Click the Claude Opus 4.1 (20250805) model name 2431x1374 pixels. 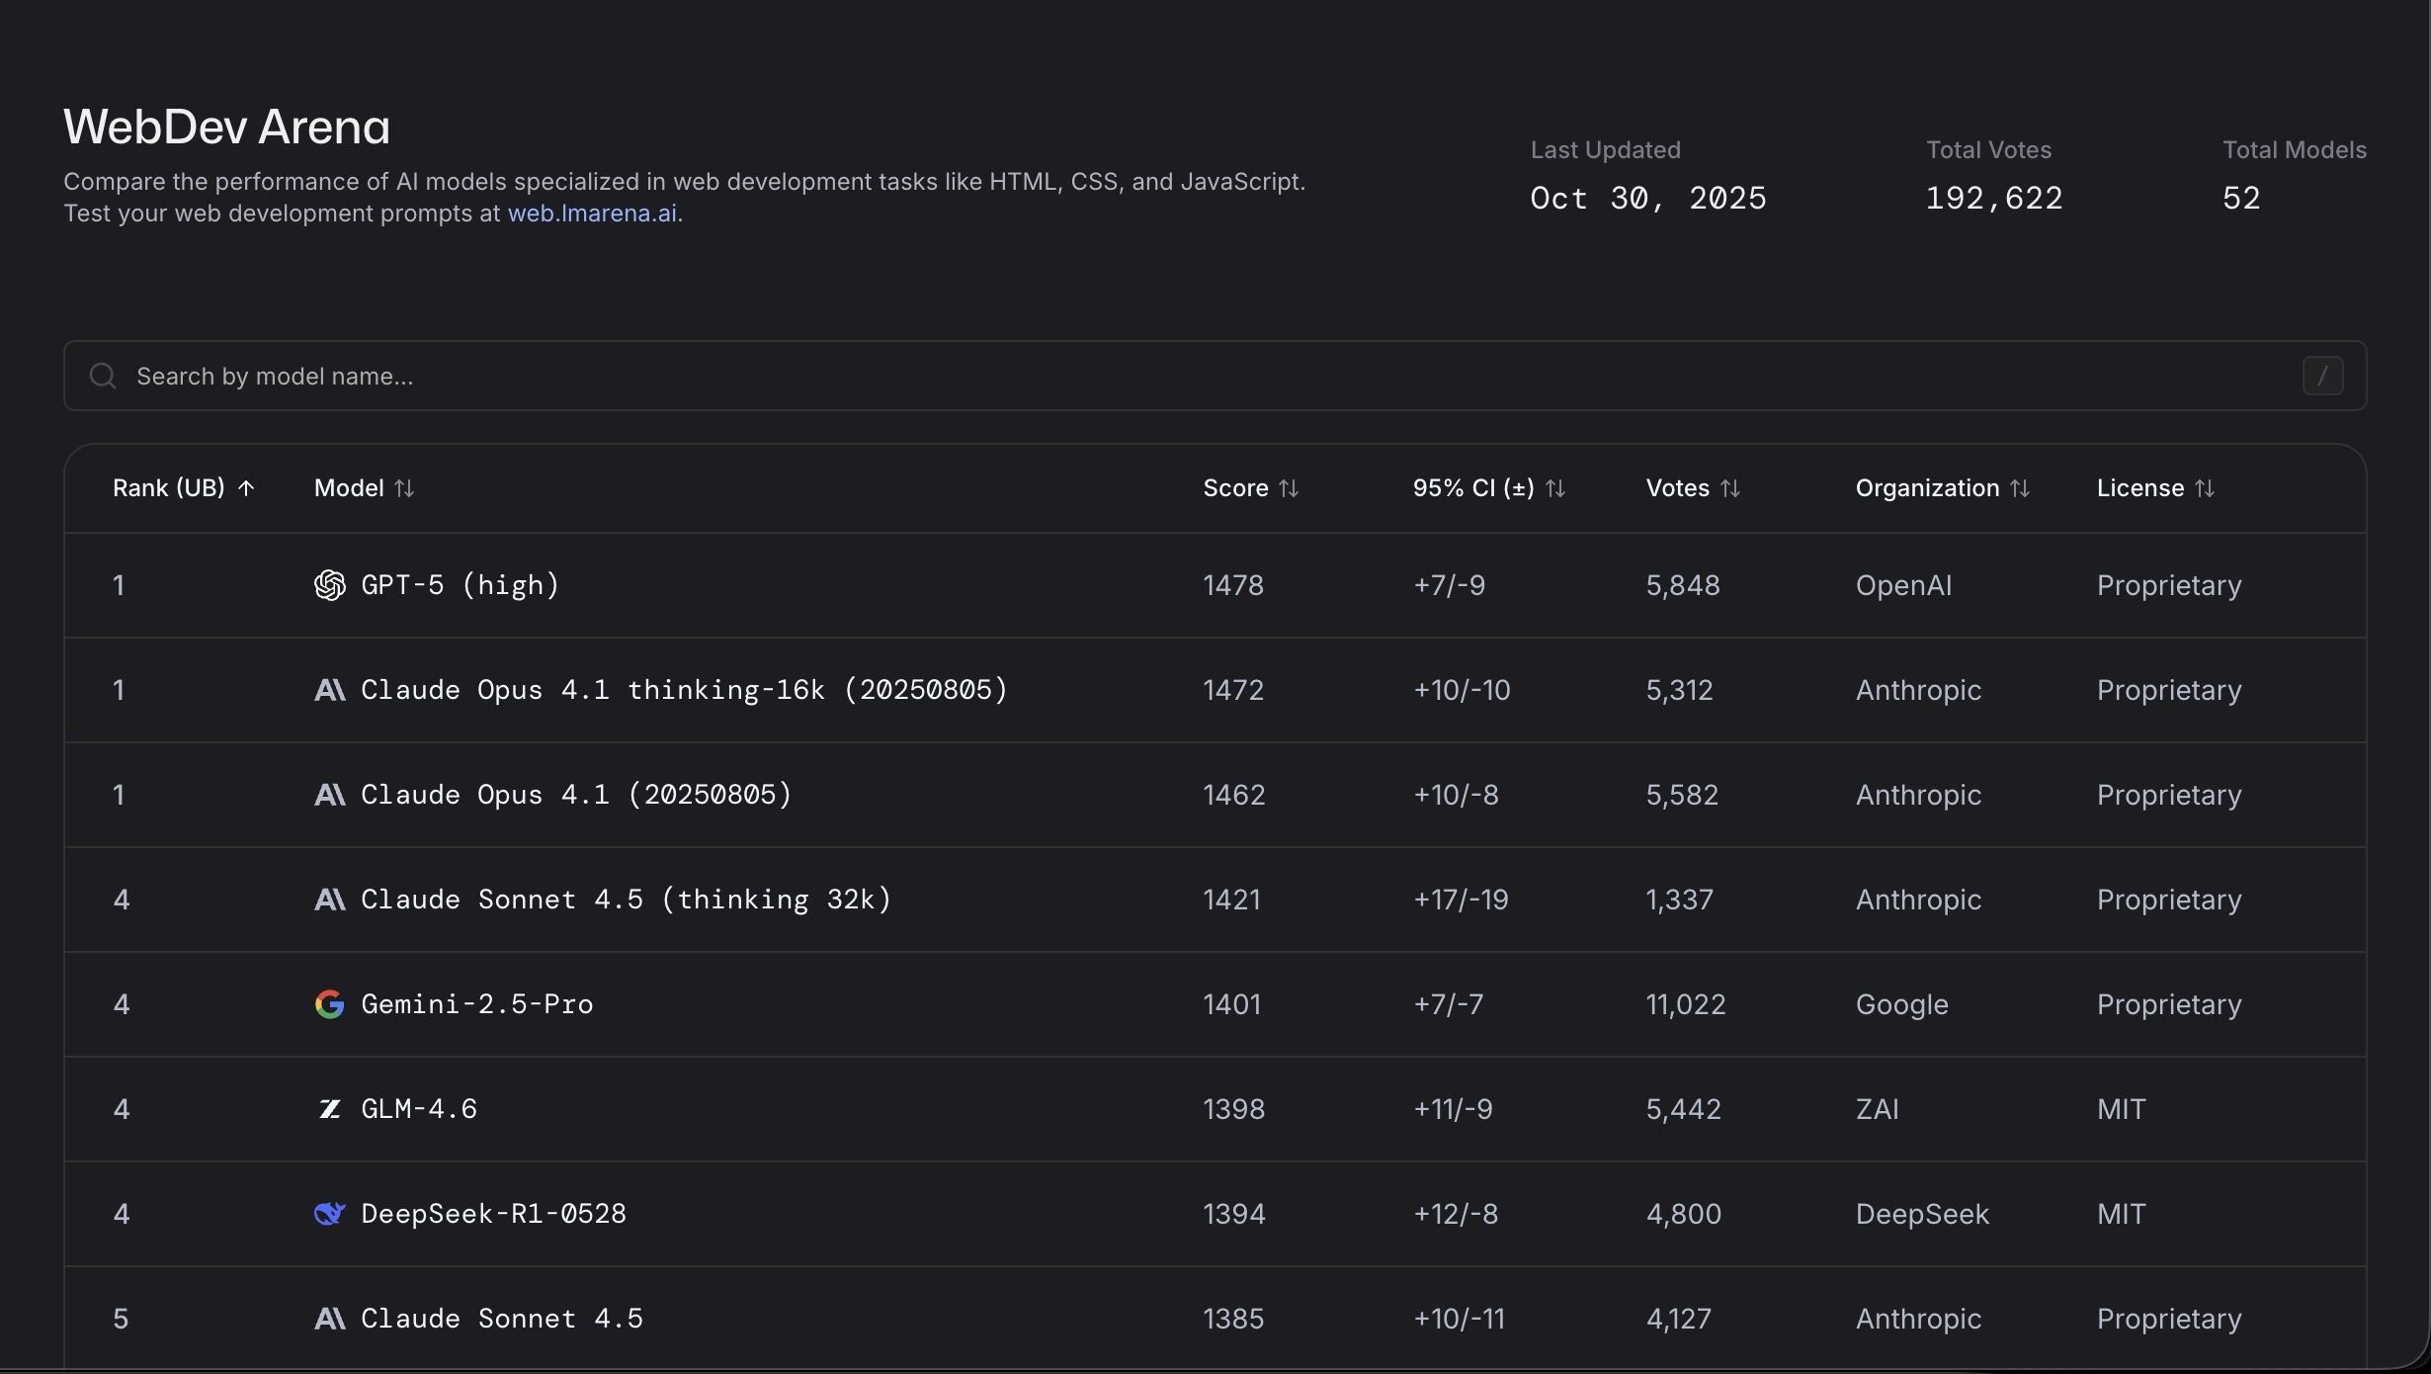click(576, 795)
